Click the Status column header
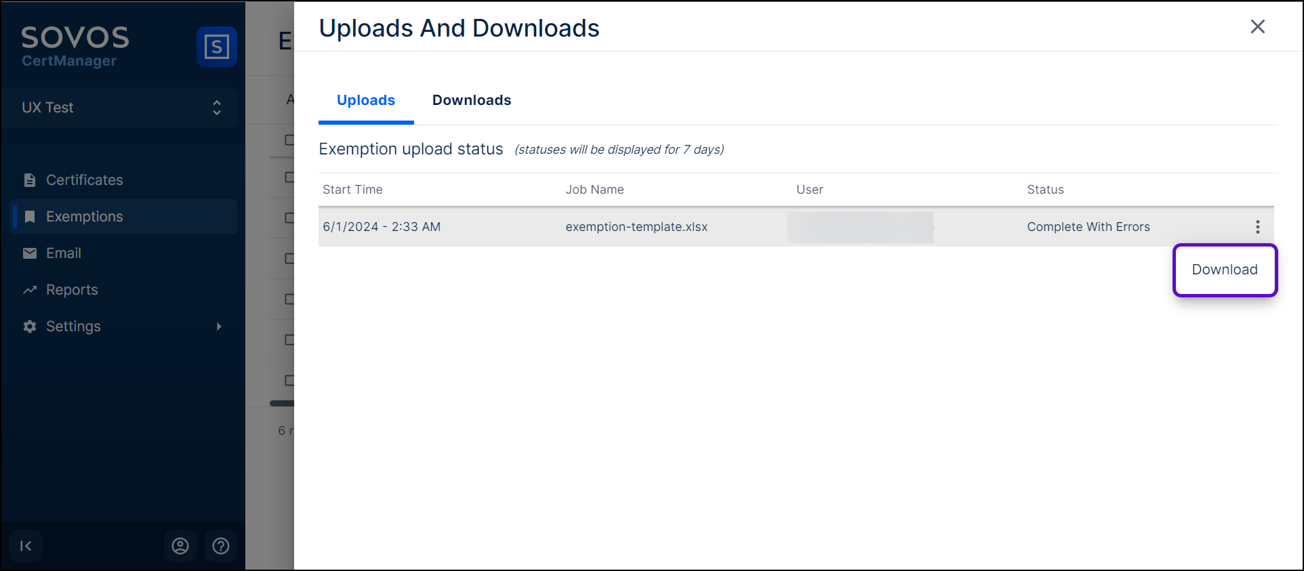 pyautogui.click(x=1045, y=190)
